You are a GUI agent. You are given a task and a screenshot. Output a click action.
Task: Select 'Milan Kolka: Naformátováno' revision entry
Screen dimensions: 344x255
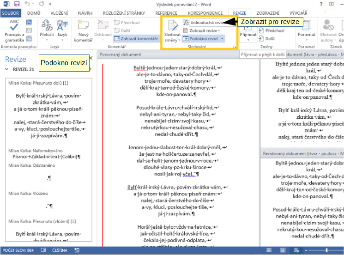point(36,151)
